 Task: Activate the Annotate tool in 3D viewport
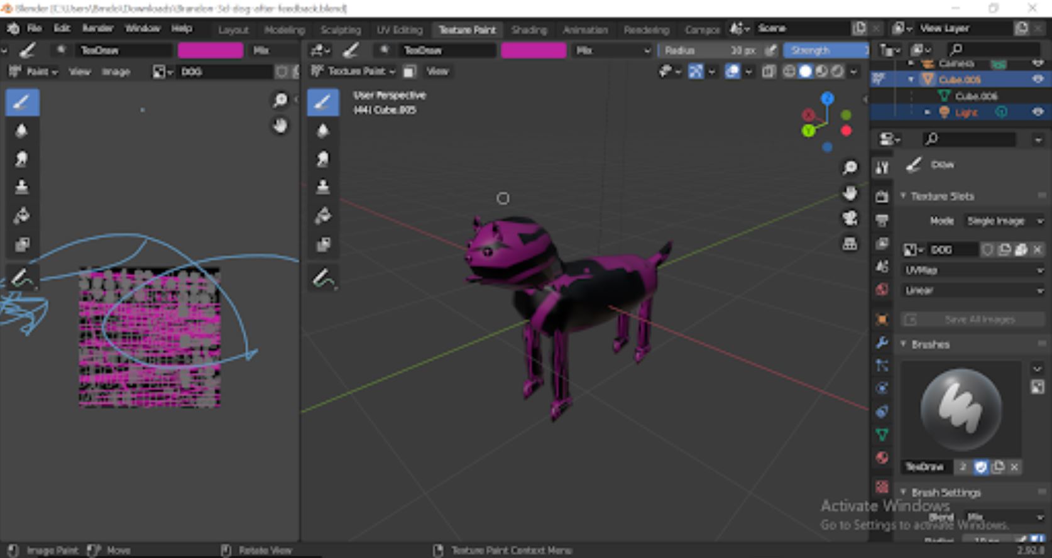323,277
